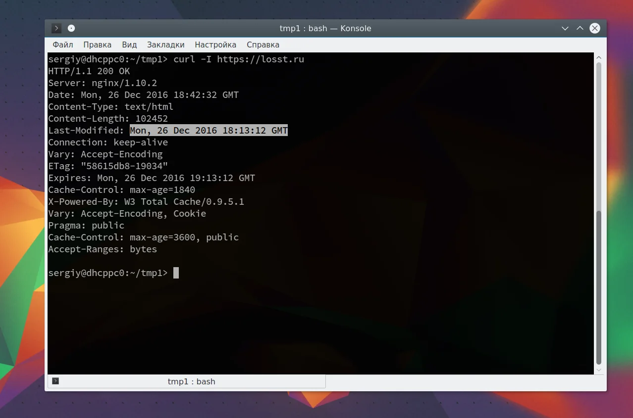Click the scrollbar up arrow

pyautogui.click(x=599, y=57)
